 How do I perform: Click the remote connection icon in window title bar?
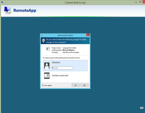pos(3,2)
